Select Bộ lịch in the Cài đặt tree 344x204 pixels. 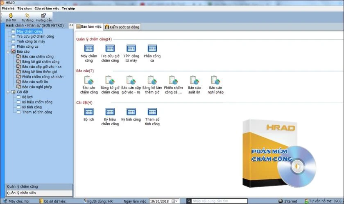point(27,97)
